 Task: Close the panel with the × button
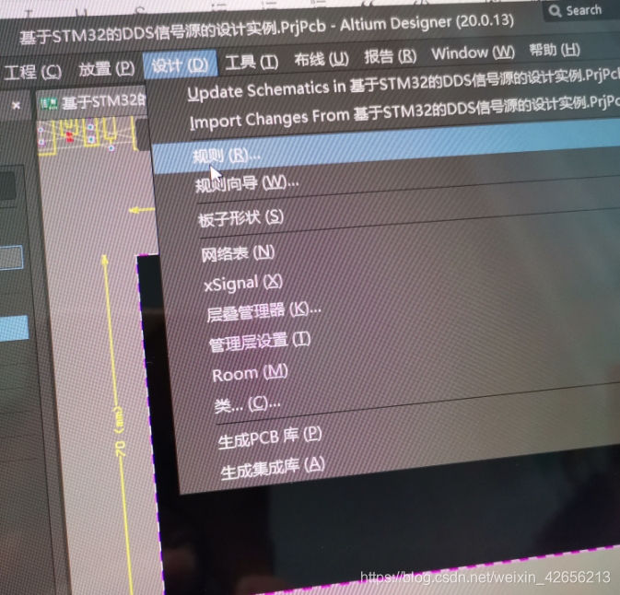(16, 106)
